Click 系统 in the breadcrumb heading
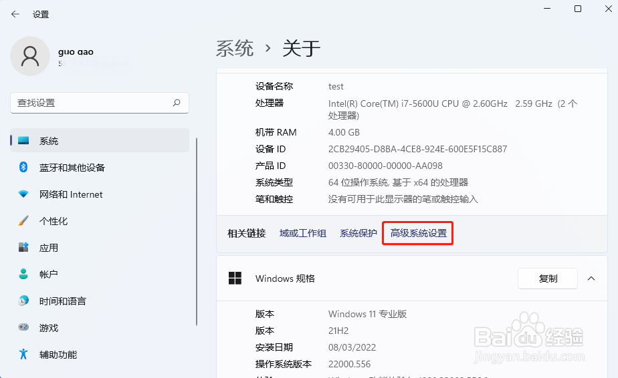Image resolution: width=618 pixels, height=378 pixels. [235, 49]
